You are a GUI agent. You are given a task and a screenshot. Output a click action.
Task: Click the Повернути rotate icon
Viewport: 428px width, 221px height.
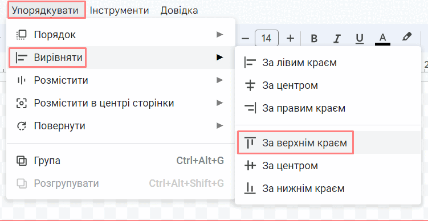[22, 126]
